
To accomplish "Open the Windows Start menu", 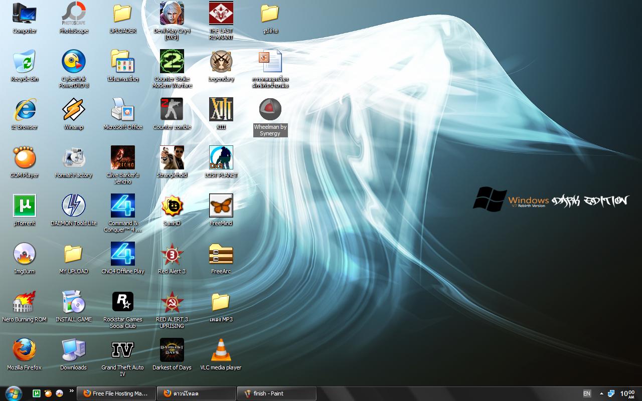I will tap(13, 393).
